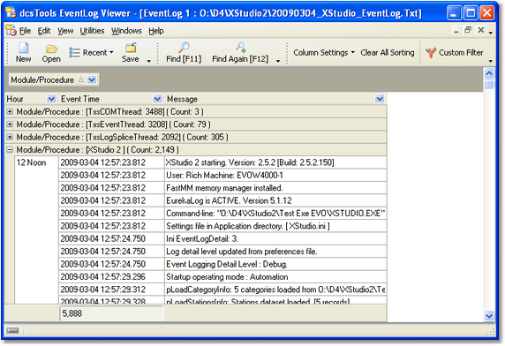Open the Custom Filter funnel icon
505x346 pixels.
[x=431, y=52]
